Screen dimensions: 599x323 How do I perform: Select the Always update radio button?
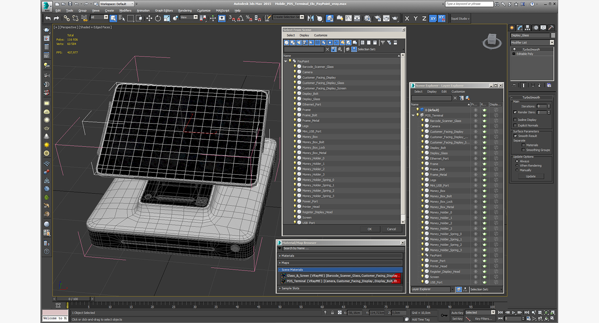[x=517, y=161]
